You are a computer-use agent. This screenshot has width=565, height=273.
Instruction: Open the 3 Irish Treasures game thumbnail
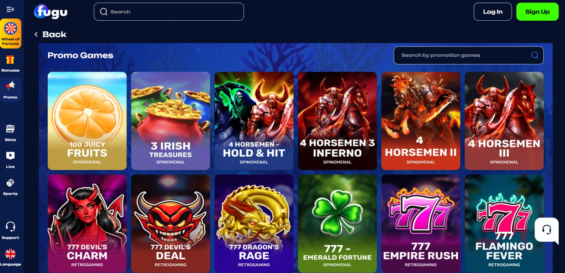pyautogui.click(x=170, y=121)
